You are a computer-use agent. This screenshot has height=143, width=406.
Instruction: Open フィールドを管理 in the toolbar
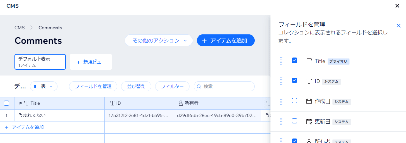93,86
